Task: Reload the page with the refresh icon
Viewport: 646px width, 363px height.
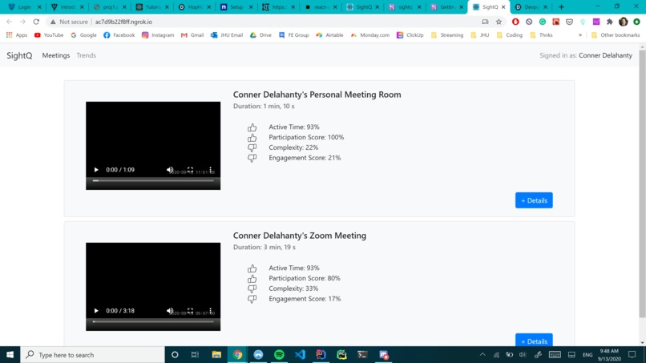Action: (36, 22)
